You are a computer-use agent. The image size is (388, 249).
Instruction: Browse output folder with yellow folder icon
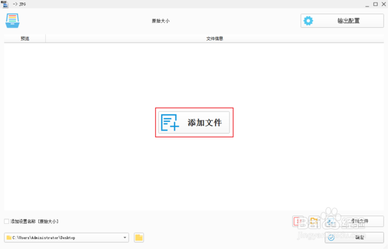point(139,237)
